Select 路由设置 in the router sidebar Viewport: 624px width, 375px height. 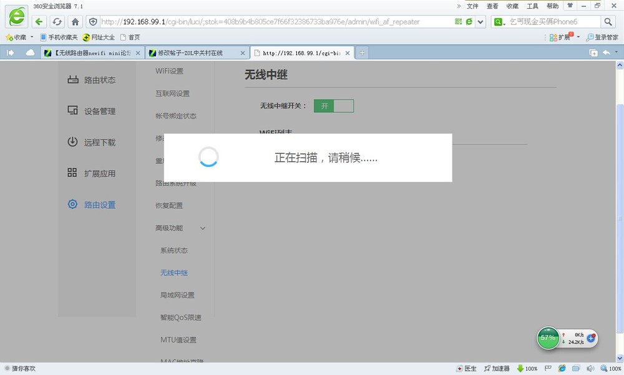click(x=92, y=204)
